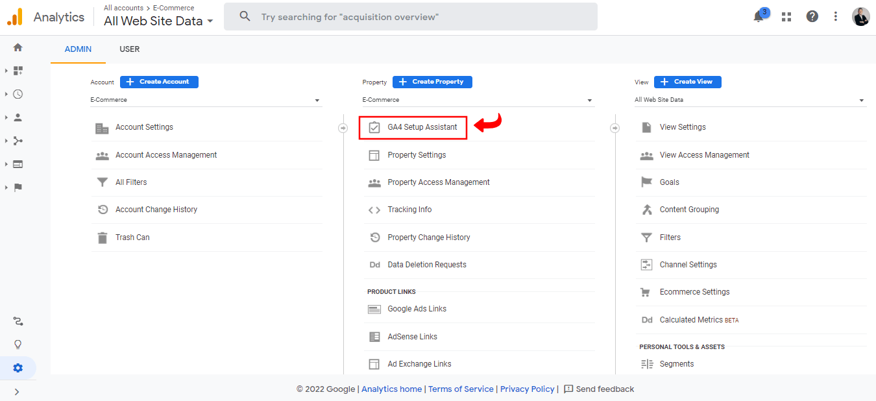Open the Google apps grid icon
The width and height of the screenshot is (876, 401).
[786, 16]
